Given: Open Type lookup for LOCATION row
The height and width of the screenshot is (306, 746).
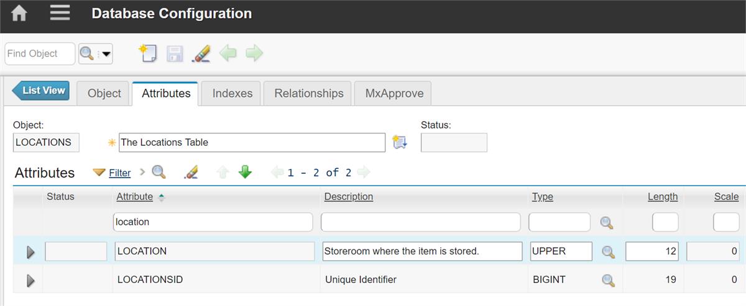Looking at the screenshot, I should point(608,251).
